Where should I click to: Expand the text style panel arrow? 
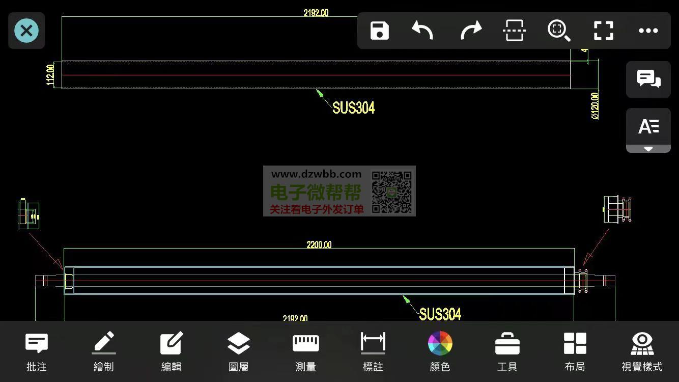(648, 149)
